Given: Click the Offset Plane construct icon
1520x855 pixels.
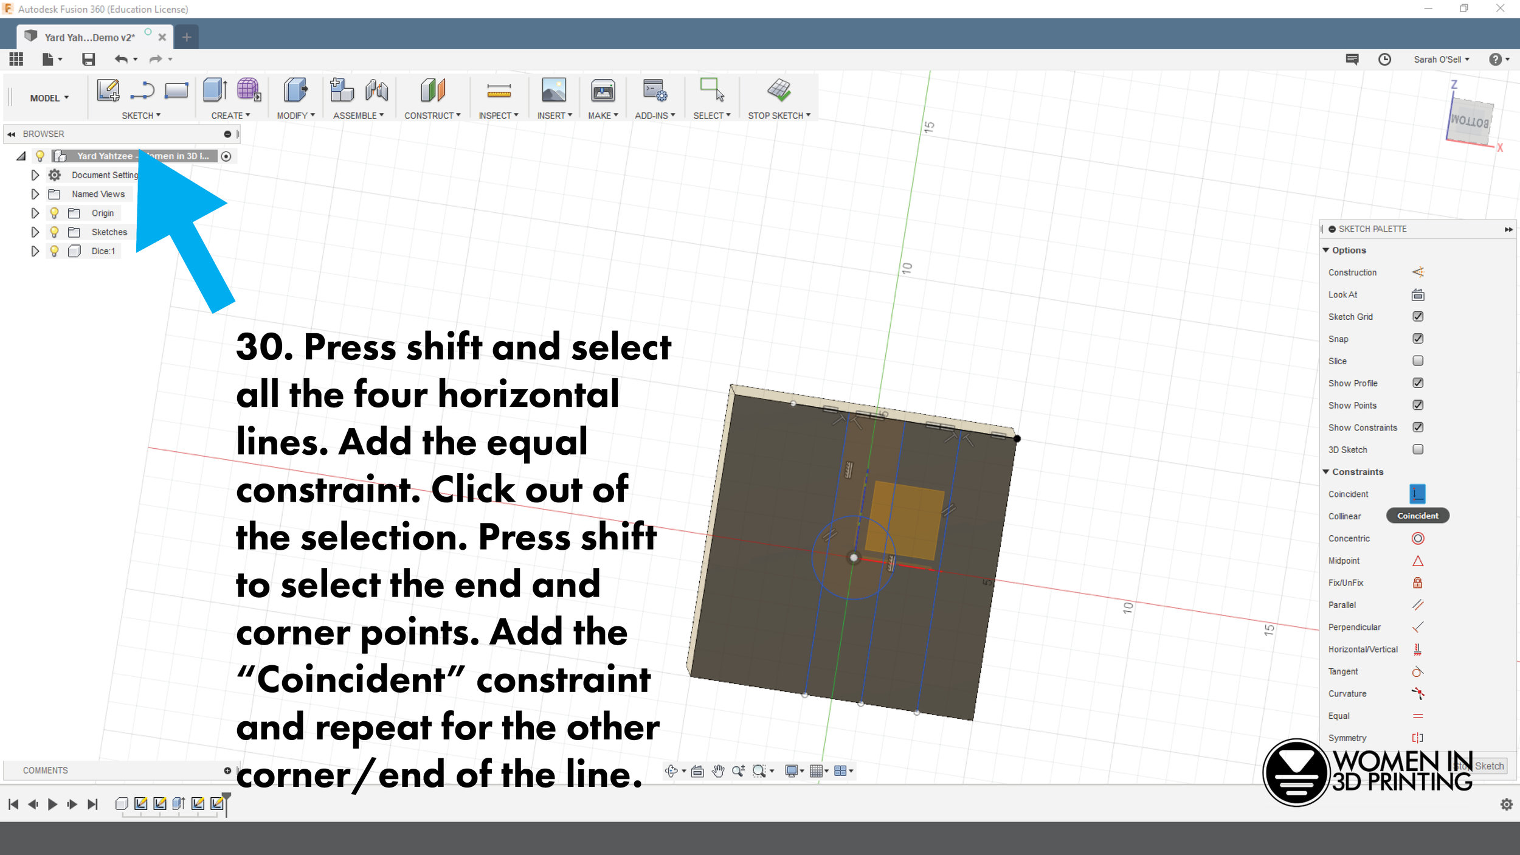Looking at the screenshot, I should pos(432,90).
